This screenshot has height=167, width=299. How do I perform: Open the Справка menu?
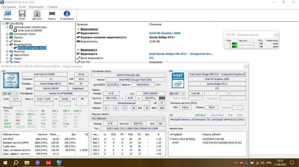click(x=52, y=7)
